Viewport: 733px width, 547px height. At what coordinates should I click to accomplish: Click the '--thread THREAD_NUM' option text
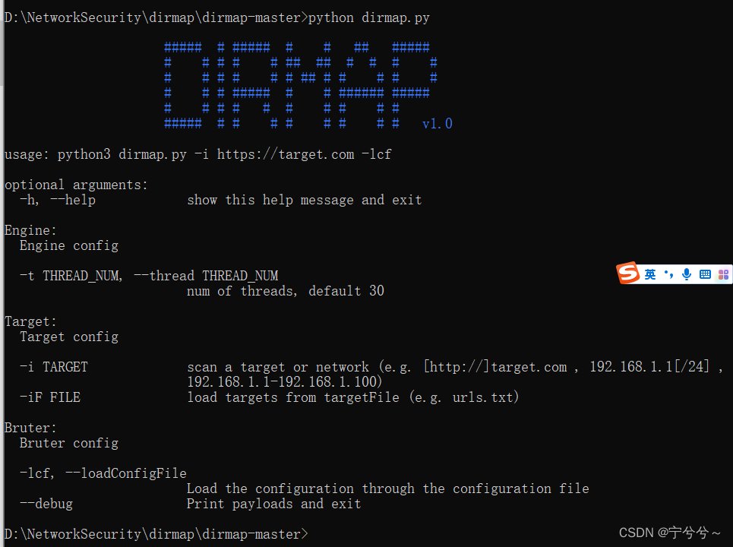tap(206, 276)
